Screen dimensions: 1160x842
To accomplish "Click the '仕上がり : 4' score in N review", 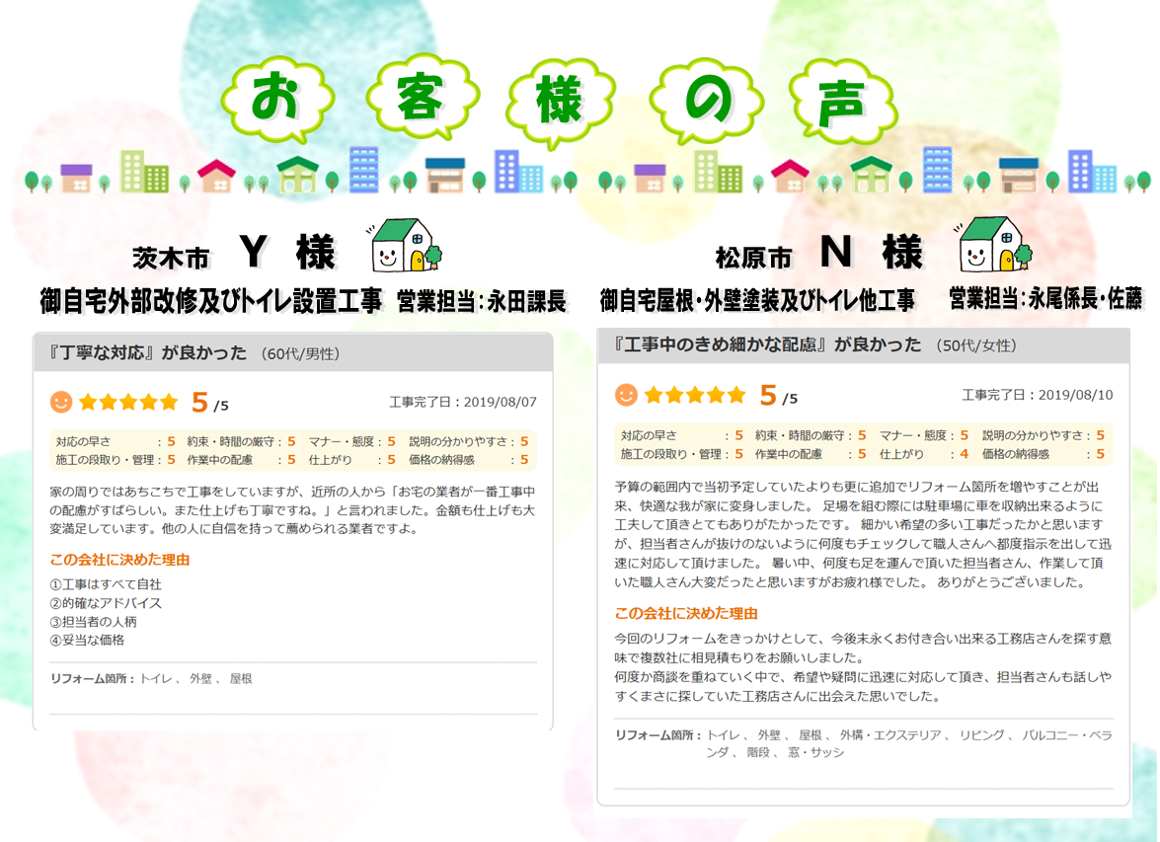I will [923, 454].
